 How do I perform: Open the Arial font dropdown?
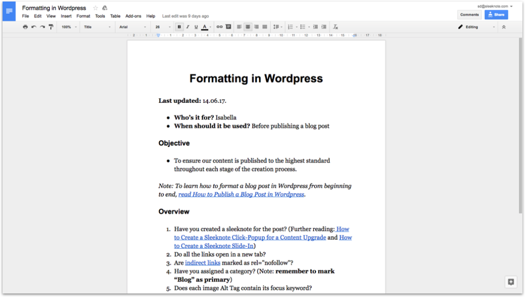133,27
